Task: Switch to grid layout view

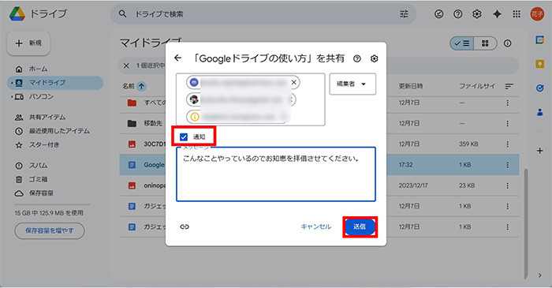Action: tap(485, 43)
